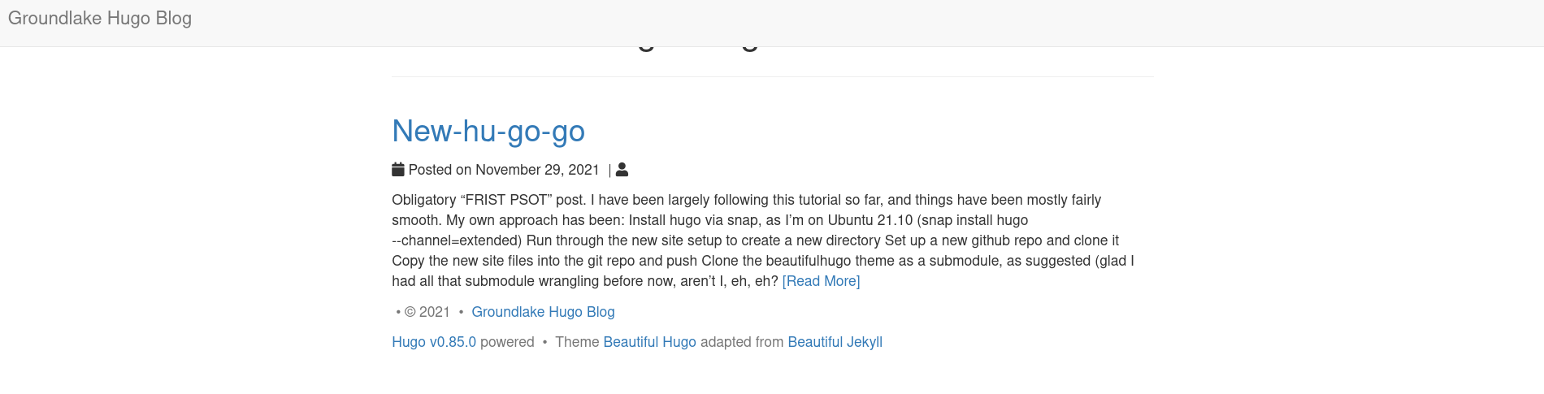Open the Groundlake Hugo Blog navbar brand
The width and height of the screenshot is (1544, 394).
click(100, 19)
